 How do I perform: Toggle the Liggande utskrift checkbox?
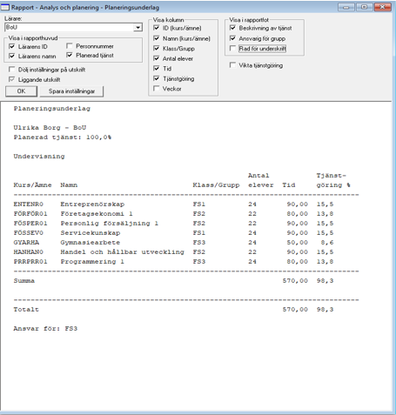(12, 79)
